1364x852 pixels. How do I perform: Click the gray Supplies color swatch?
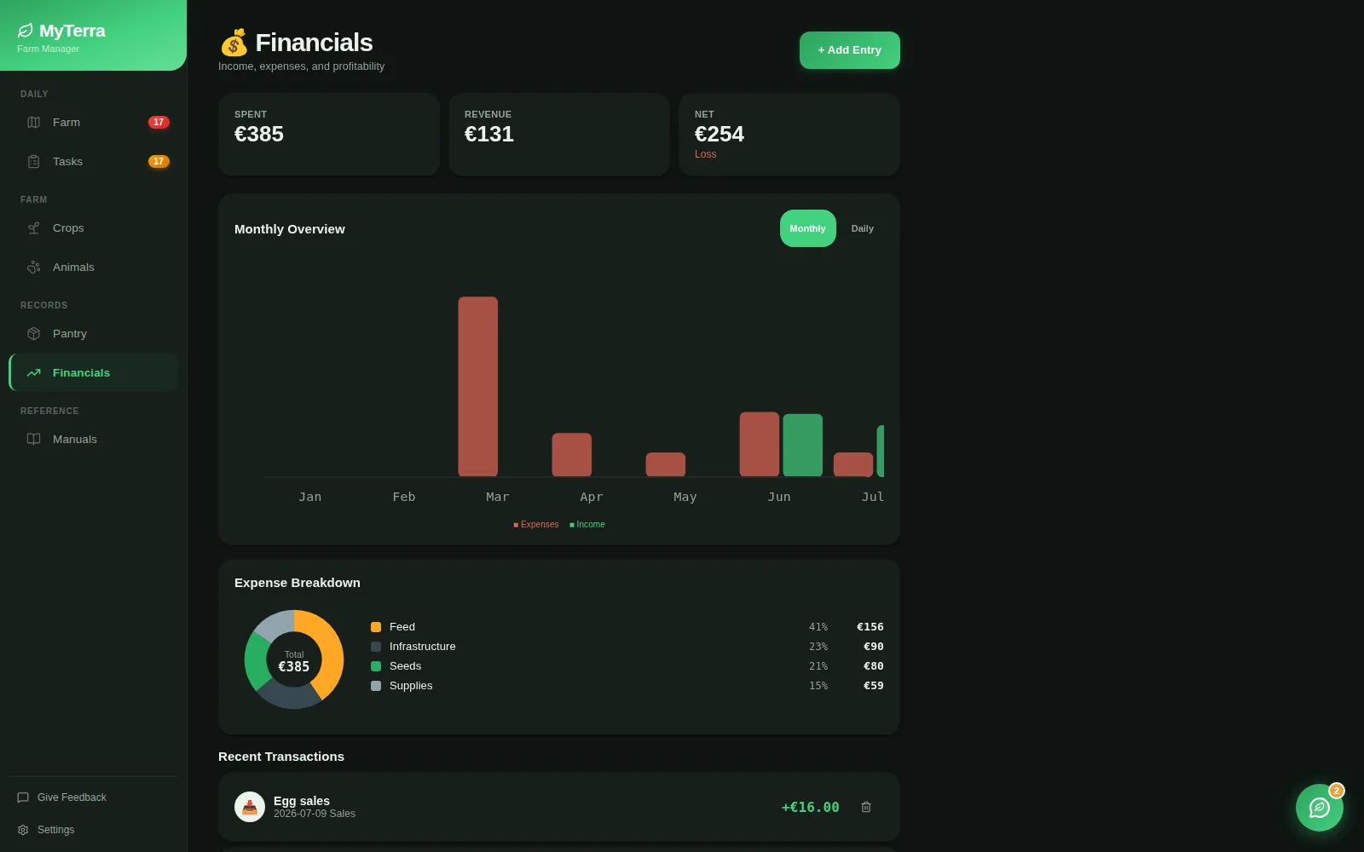pos(376,686)
